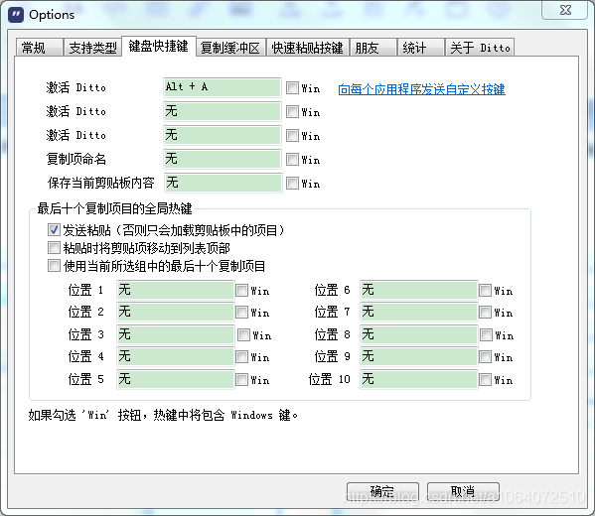Screen dimensions: 595x516
Task: Open the 关于 Ditto tab
Action: [x=480, y=48]
